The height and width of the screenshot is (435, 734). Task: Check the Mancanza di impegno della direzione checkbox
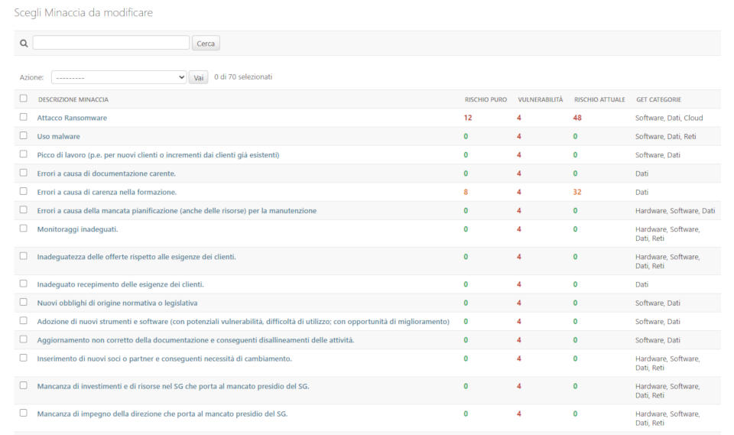click(x=23, y=413)
